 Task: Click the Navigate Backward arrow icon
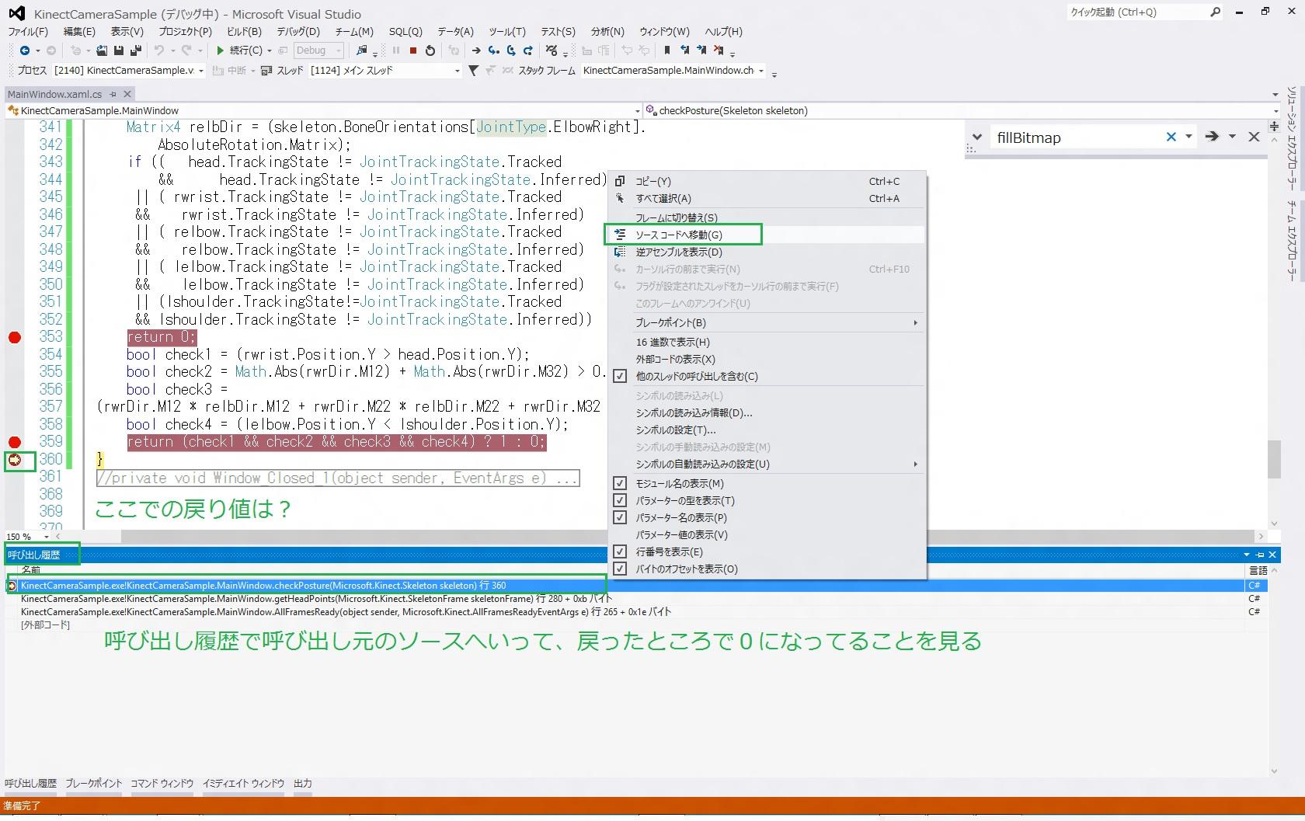coord(25,50)
